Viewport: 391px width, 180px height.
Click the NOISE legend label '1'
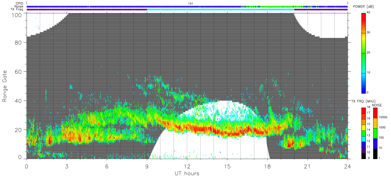coord(379,158)
